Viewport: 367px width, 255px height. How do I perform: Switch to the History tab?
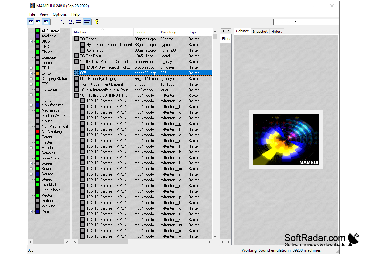[x=277, y=32]
